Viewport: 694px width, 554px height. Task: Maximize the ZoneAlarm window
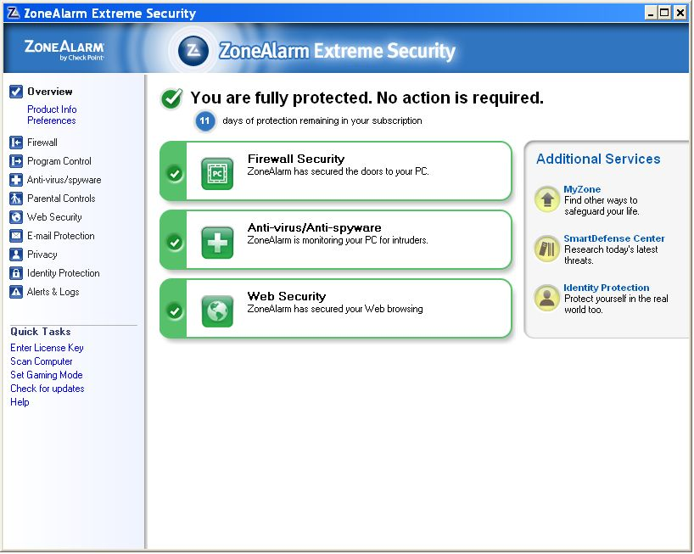pyautogui.click(x=664, y=13)
